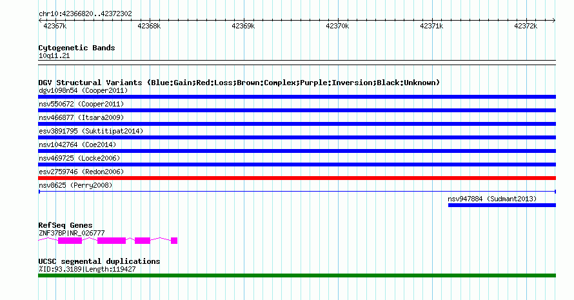Viewport: 574px width, 300px height.
Task: Click the chr10:42366820..42372302 coordinate label
Action: tap(85, 14)
